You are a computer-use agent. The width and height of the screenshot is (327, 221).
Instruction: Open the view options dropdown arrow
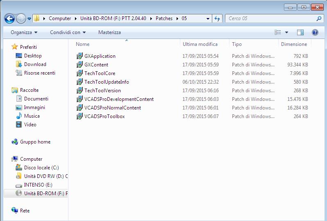(286, 32)
